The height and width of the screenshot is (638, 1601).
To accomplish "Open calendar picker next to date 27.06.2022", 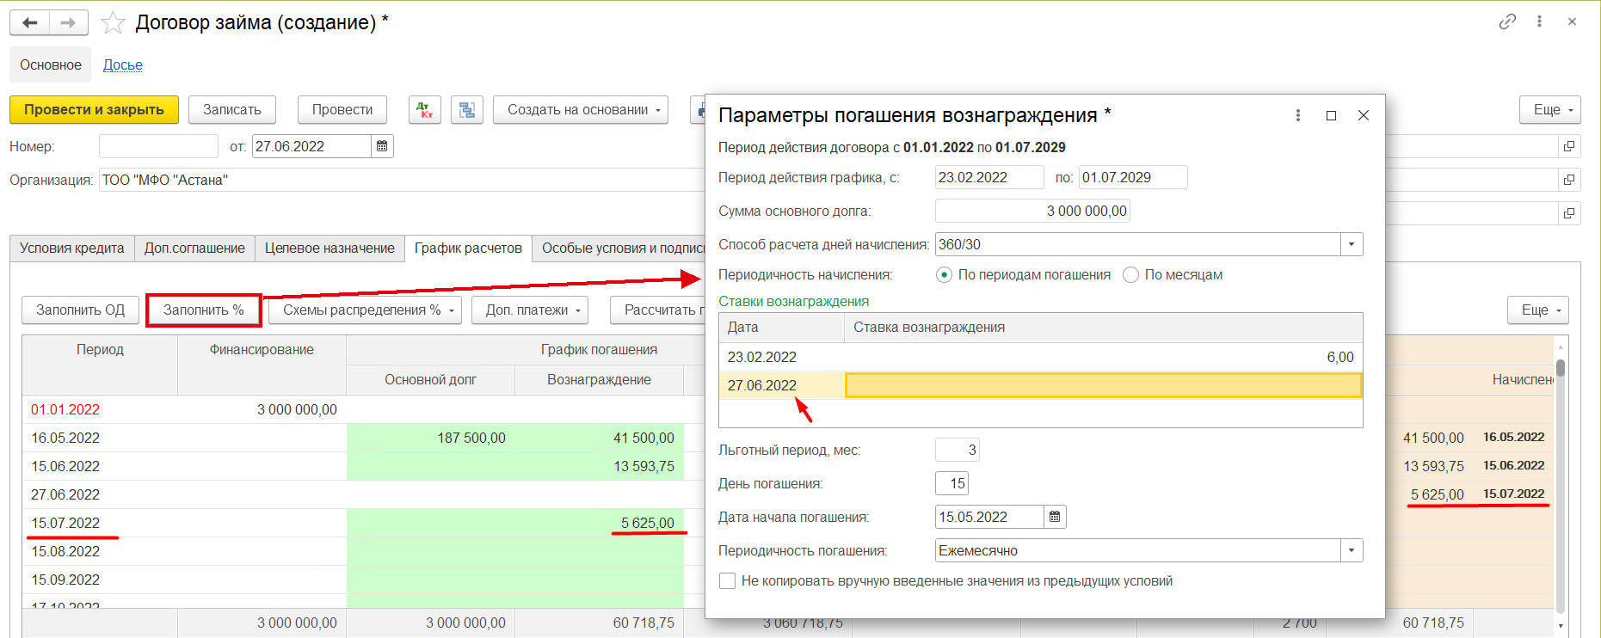I will [x=382, y=146].
